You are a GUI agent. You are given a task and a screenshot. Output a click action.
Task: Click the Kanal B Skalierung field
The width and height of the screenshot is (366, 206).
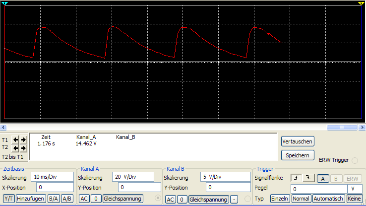point(226,177)
